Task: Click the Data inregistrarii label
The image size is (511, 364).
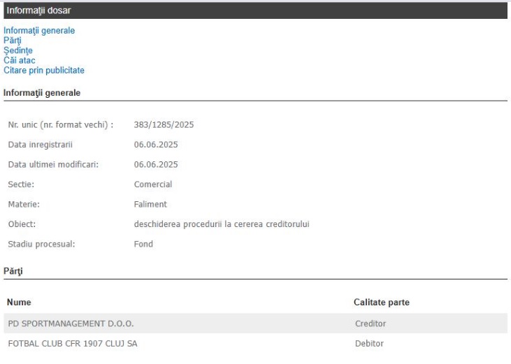Action: (x=40, y=145)
